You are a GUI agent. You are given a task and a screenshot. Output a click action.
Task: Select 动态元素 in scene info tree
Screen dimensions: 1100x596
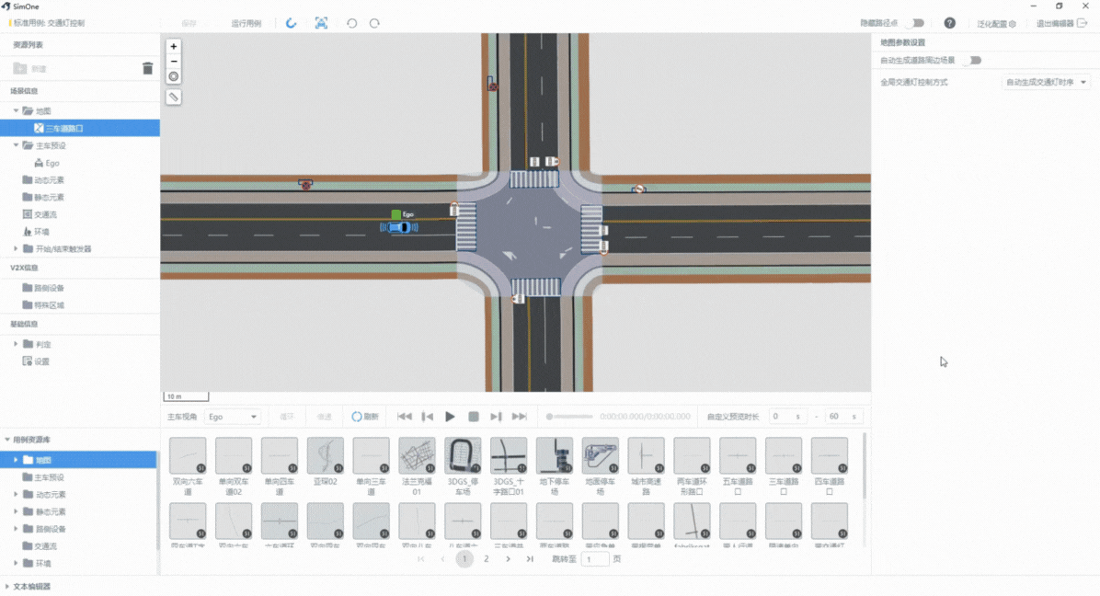click(49, 180)
